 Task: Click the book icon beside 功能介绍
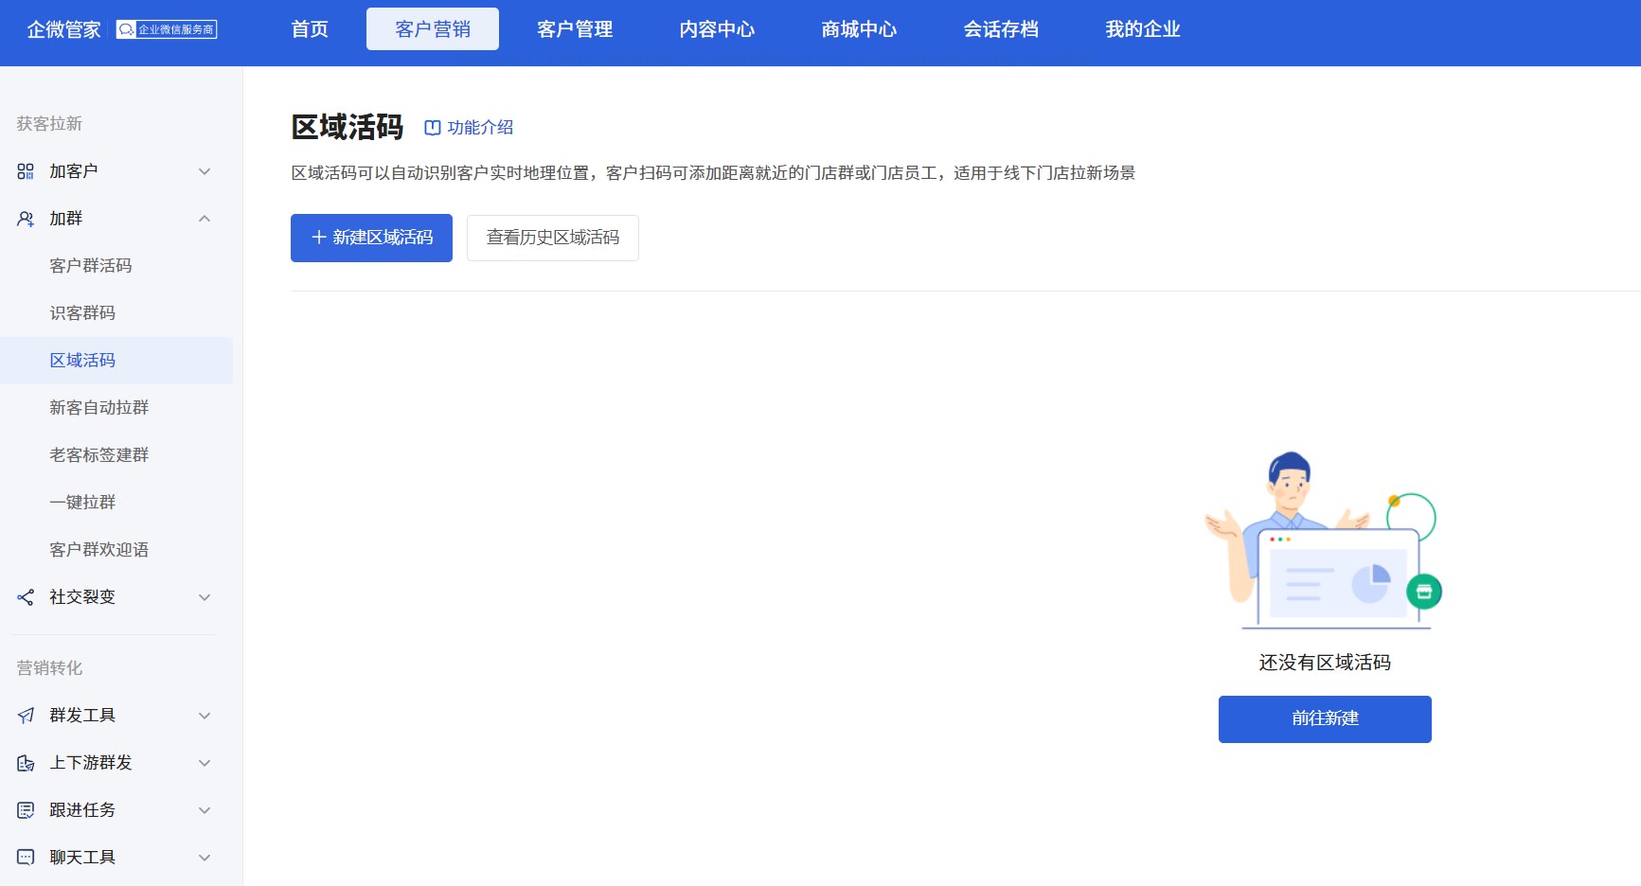[433, 128]
